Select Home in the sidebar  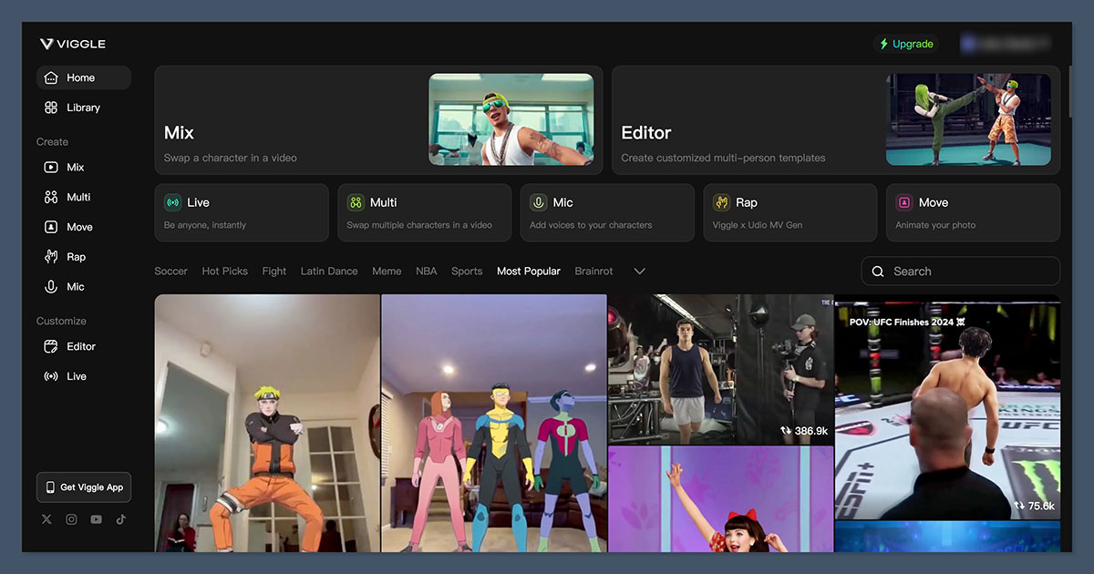(x=83, y=77)
